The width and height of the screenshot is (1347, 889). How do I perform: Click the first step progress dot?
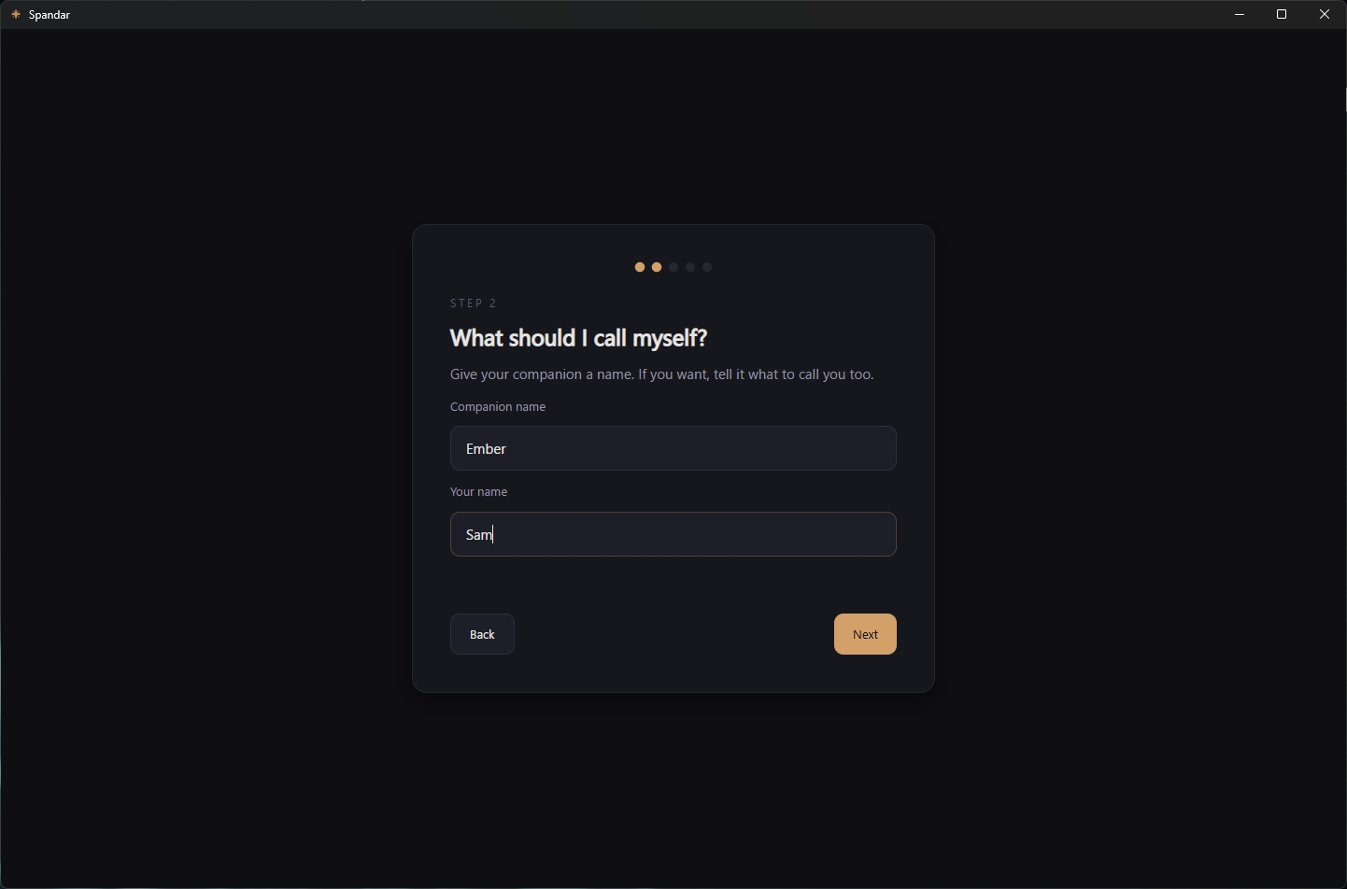tap(640, 268)
